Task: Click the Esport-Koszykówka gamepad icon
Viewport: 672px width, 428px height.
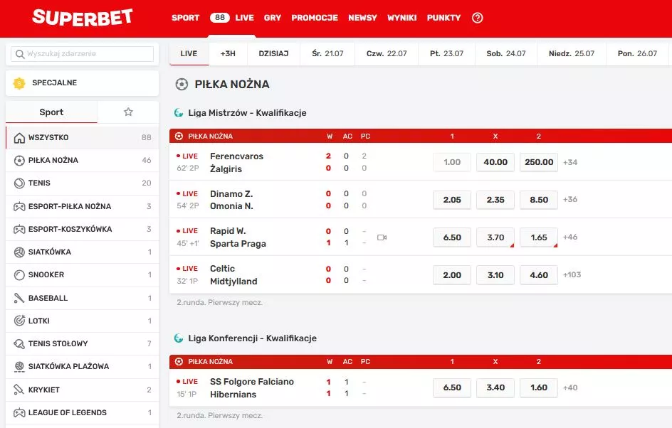Action: click(x=19, y=230)
